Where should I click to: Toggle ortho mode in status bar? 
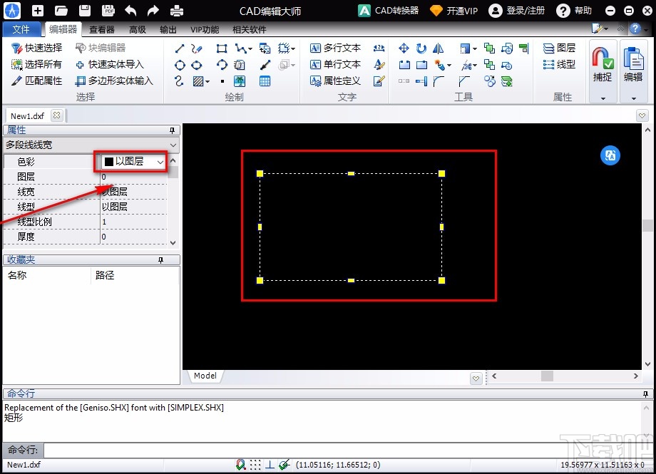pos(270,465)
